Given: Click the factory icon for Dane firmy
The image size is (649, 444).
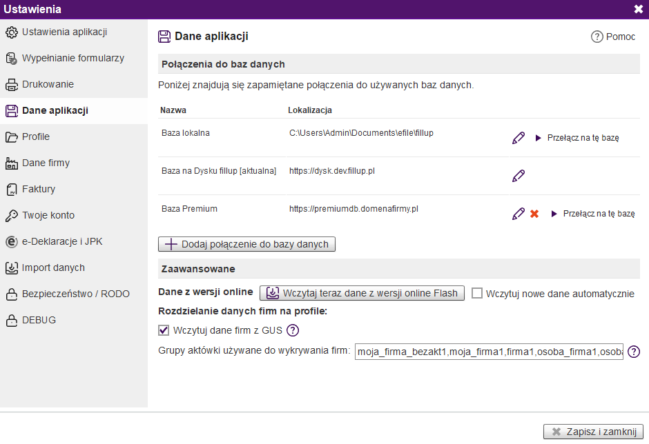Looking at the screenshot, I should coord(12,163).
